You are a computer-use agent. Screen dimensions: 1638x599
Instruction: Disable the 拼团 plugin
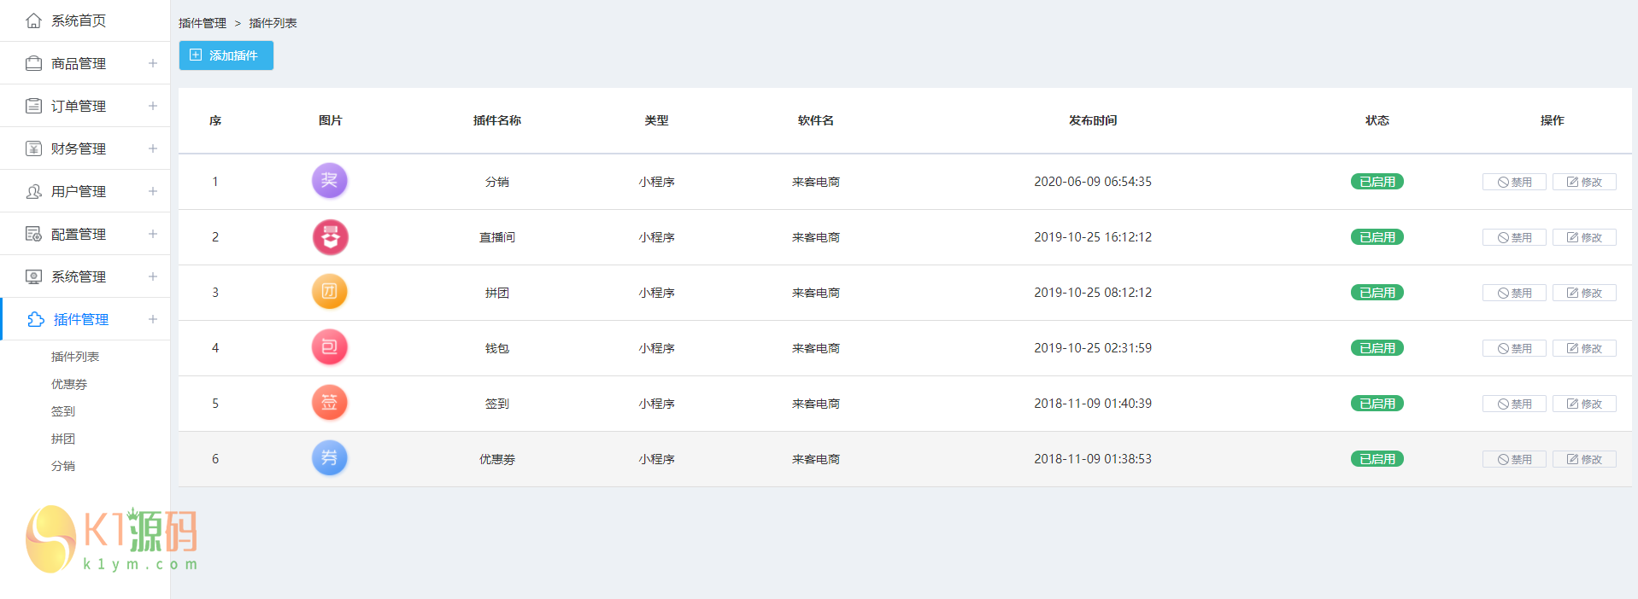pyautogui.click(x=1514, y=293)
